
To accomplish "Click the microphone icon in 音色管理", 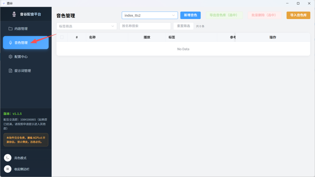I will point(10,43).
